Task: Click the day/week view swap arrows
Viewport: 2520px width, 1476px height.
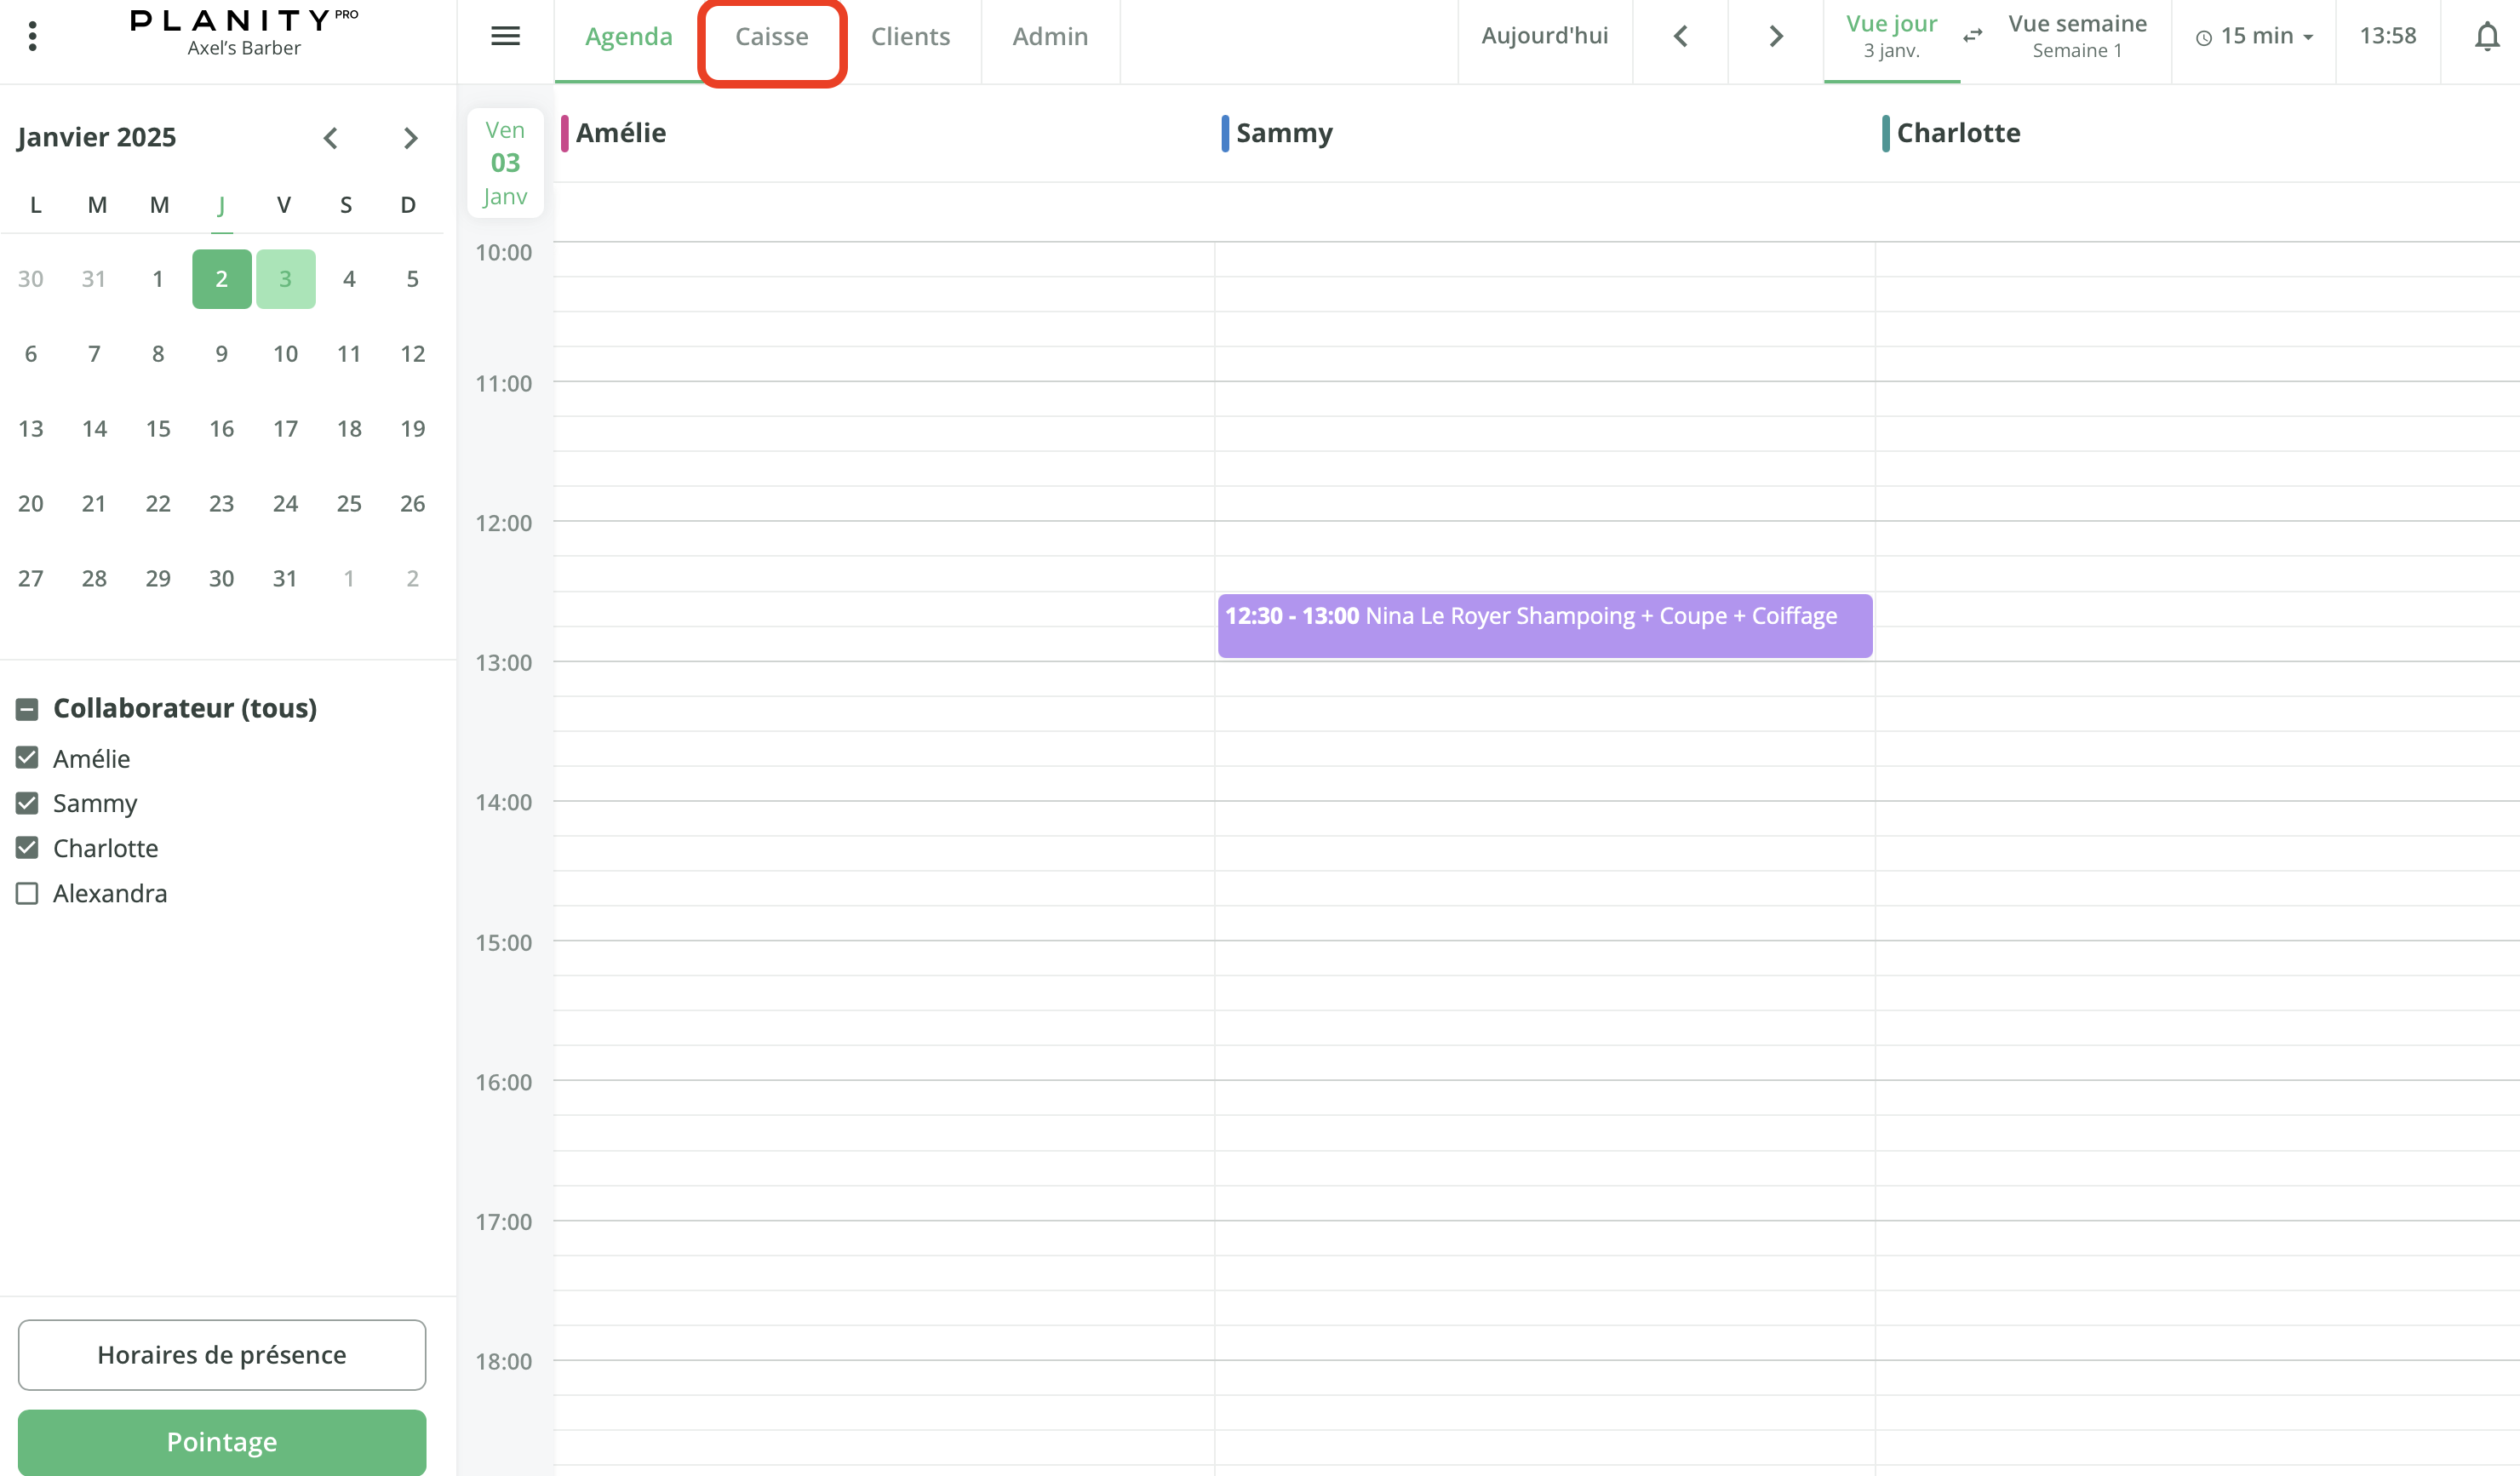Action: (x=1972, y=36)
